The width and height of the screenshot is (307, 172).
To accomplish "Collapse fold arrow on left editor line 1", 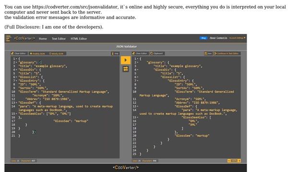I will 16,59.
